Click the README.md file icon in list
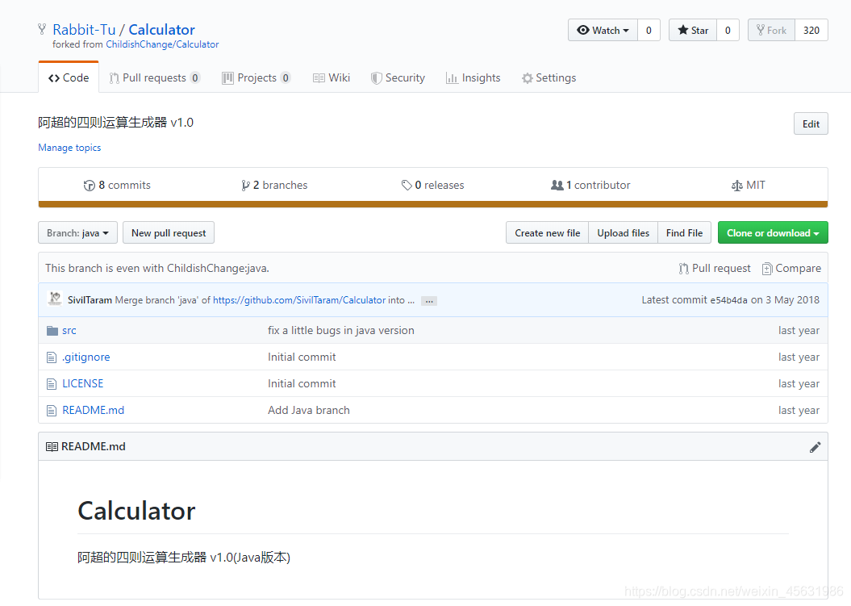The image size is (851, 606). coord(52,411)
